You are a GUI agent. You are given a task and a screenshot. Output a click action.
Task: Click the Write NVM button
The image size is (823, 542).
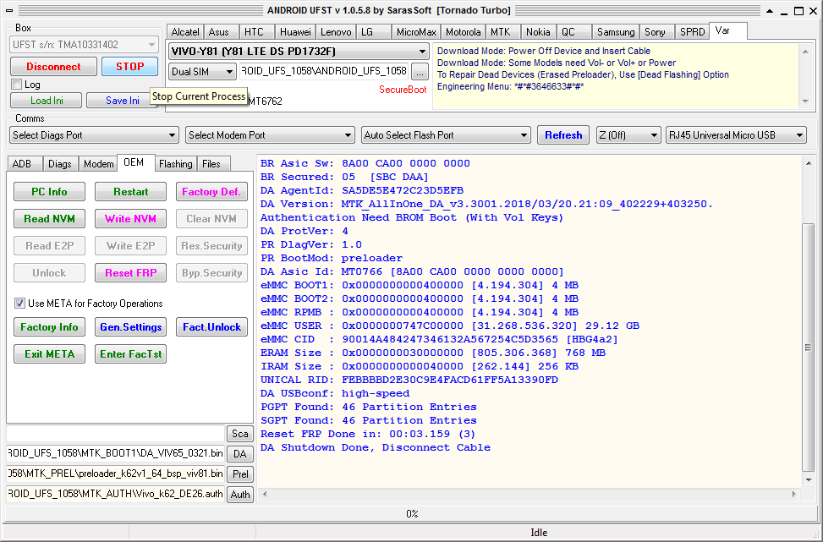click(131, 219)
